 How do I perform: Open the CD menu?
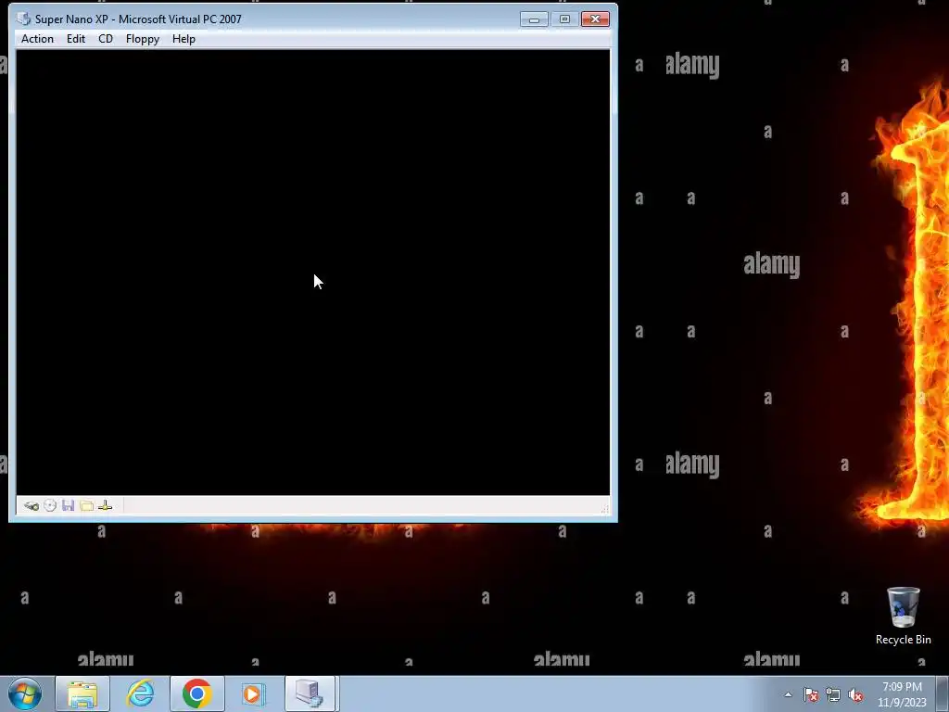tap(106, 39)
